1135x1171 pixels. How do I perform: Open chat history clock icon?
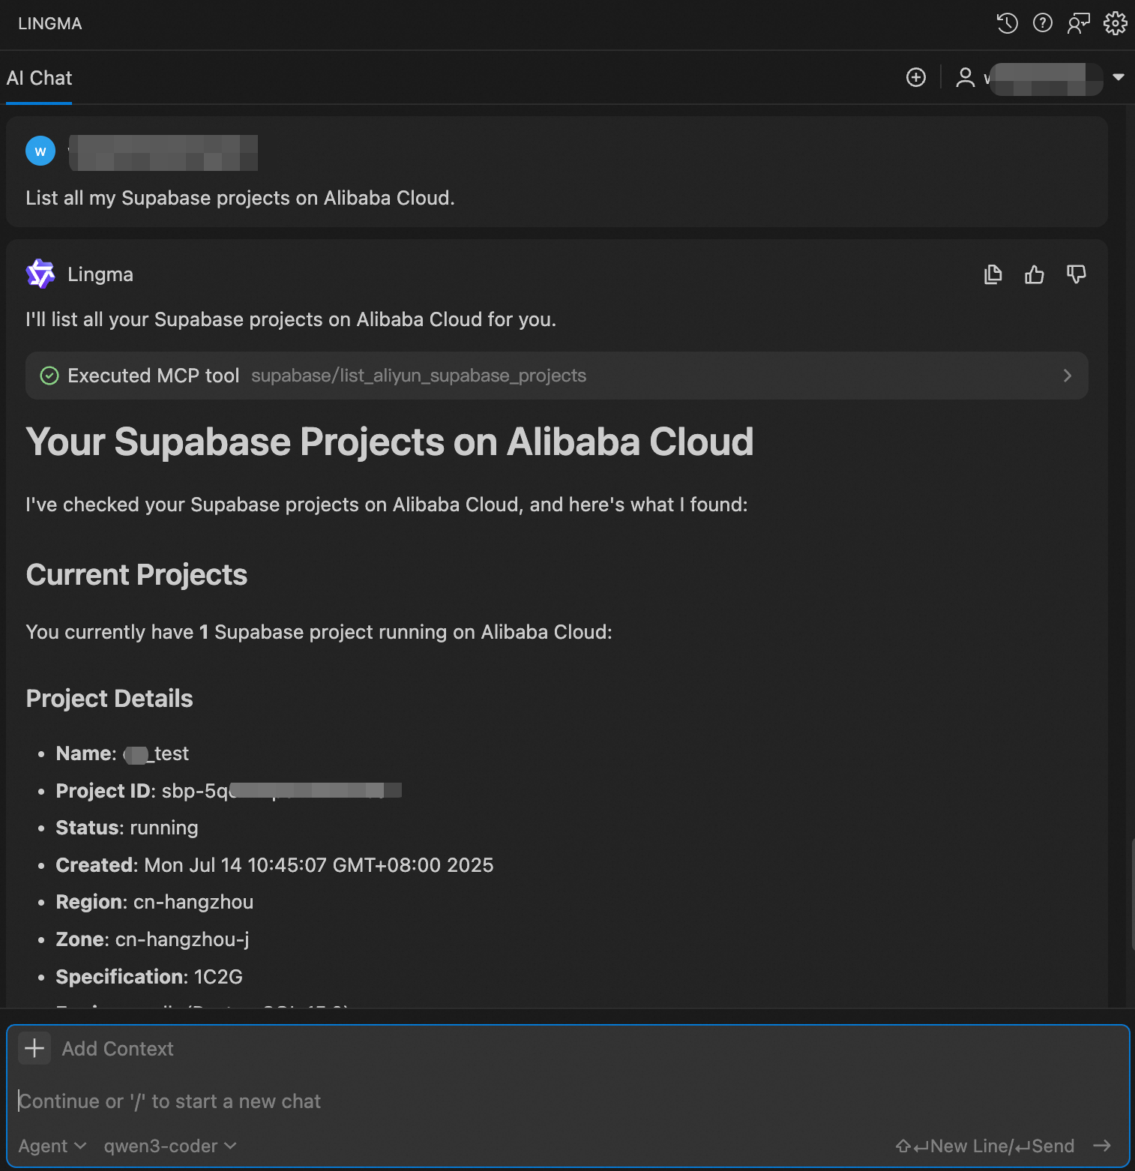pyautogui.click(x=1007, y=23)
